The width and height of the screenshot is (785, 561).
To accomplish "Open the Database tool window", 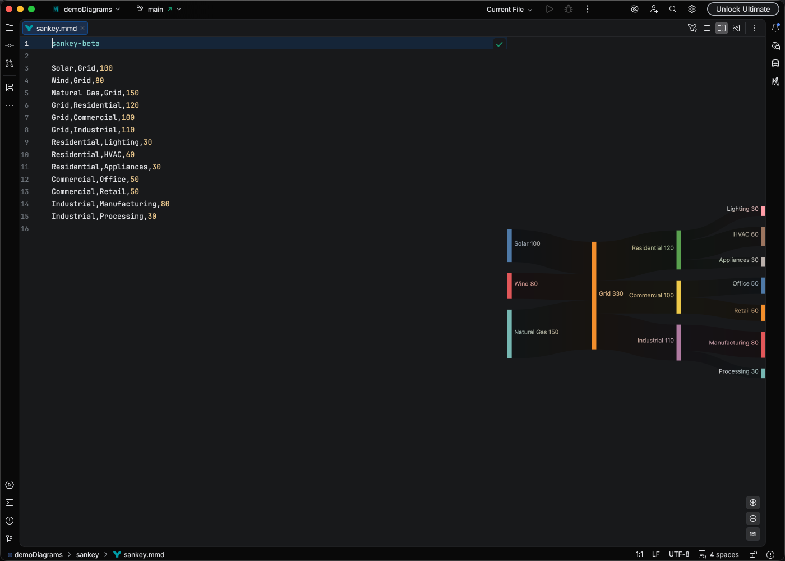I will pos(775,63).
